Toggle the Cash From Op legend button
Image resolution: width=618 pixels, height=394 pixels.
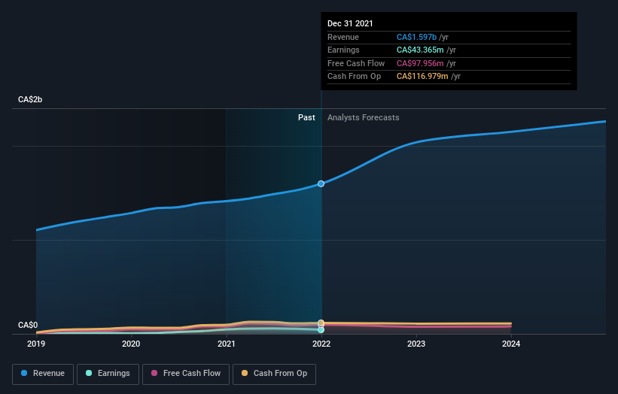coord(274,374)
